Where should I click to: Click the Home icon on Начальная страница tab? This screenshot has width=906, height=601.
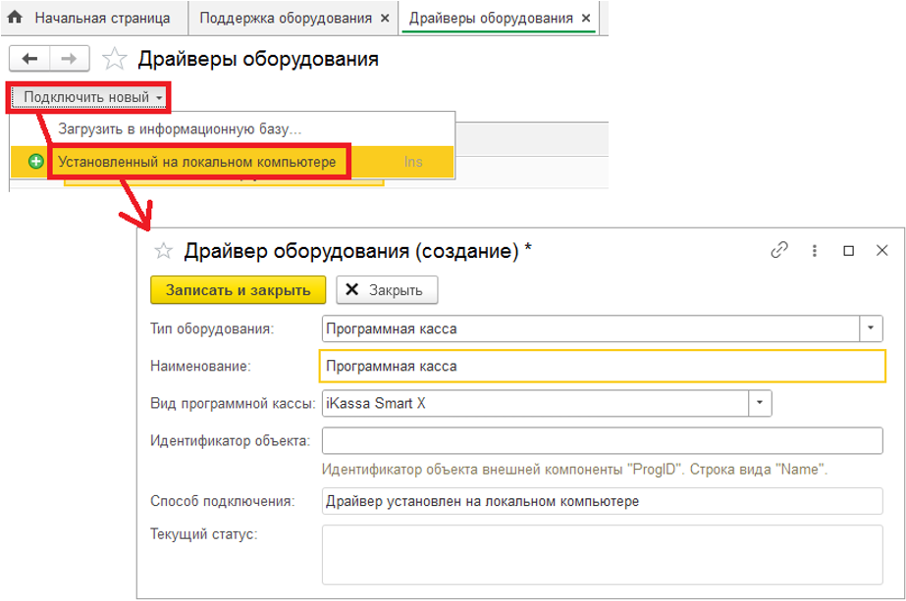pyautogui.click(x=16, y=18)
